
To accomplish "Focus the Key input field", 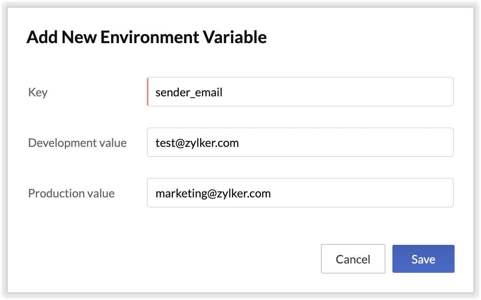I will tap(300, 92).
